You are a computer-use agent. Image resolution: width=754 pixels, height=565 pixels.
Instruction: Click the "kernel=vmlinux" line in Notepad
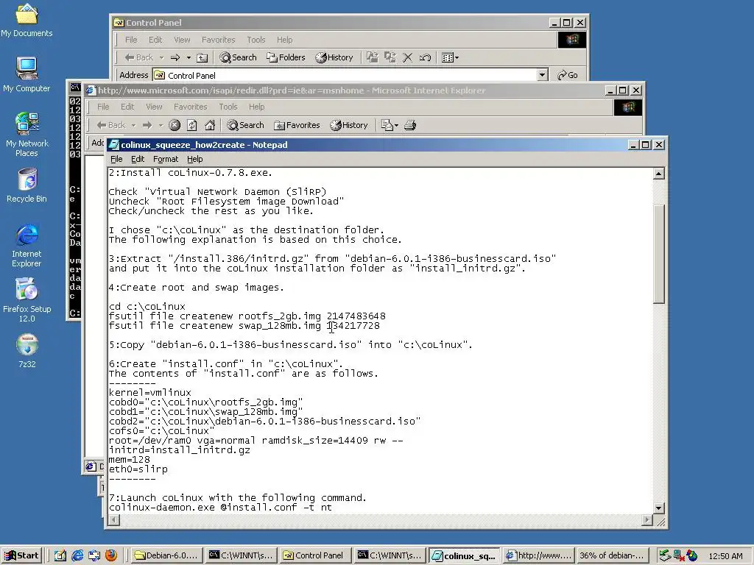click(150, 393)
